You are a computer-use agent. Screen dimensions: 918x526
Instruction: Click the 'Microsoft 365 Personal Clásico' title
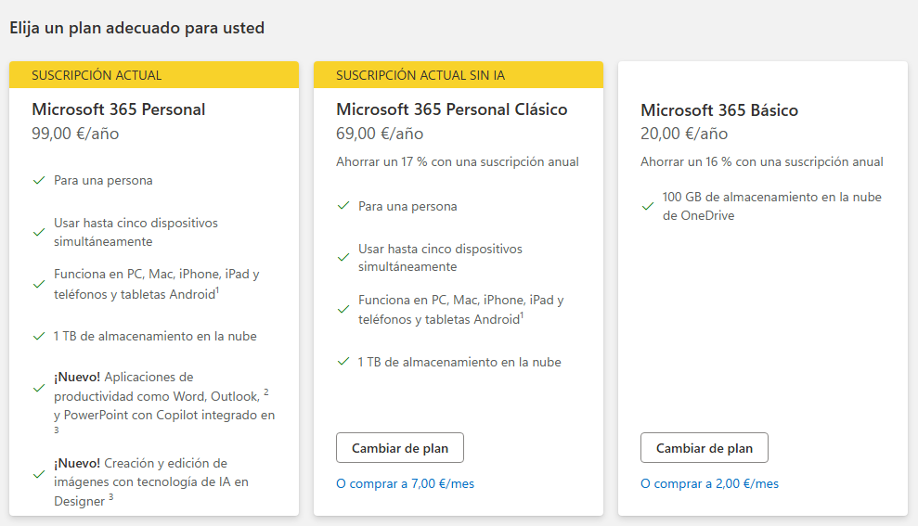coord(451,109)
